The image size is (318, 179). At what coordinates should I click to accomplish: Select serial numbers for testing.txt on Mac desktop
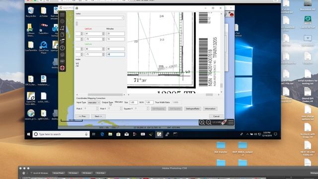[x=308, y=78]
